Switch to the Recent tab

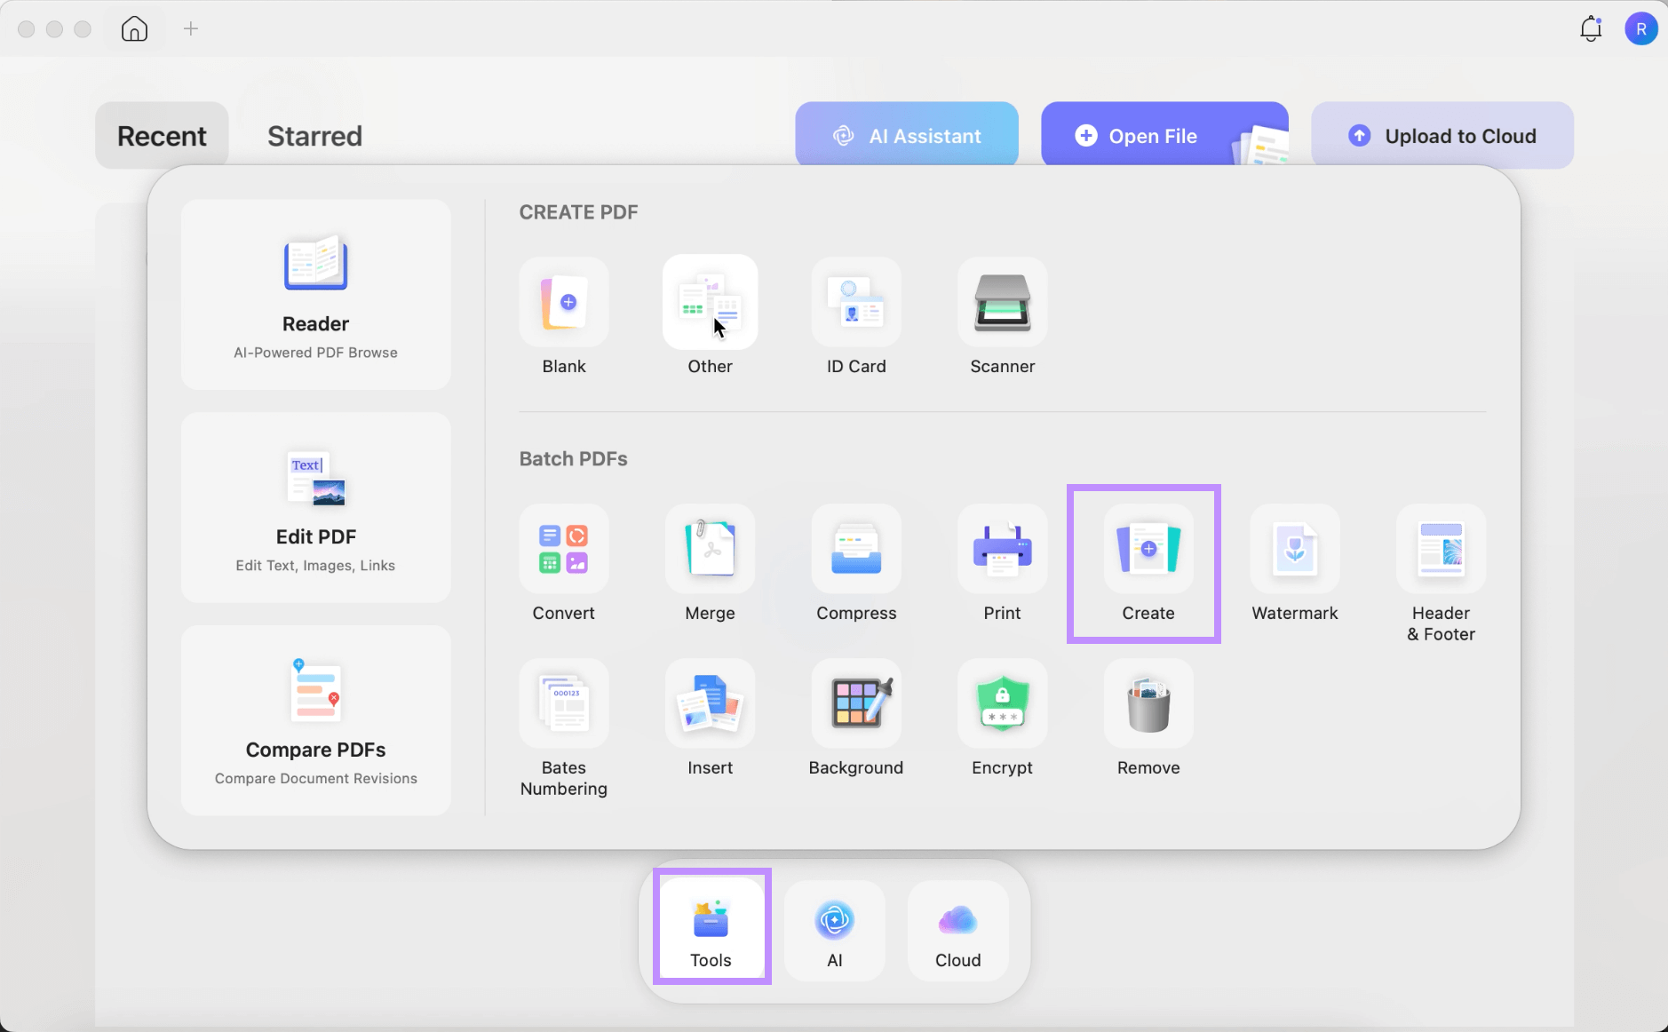tap(162, 136)
